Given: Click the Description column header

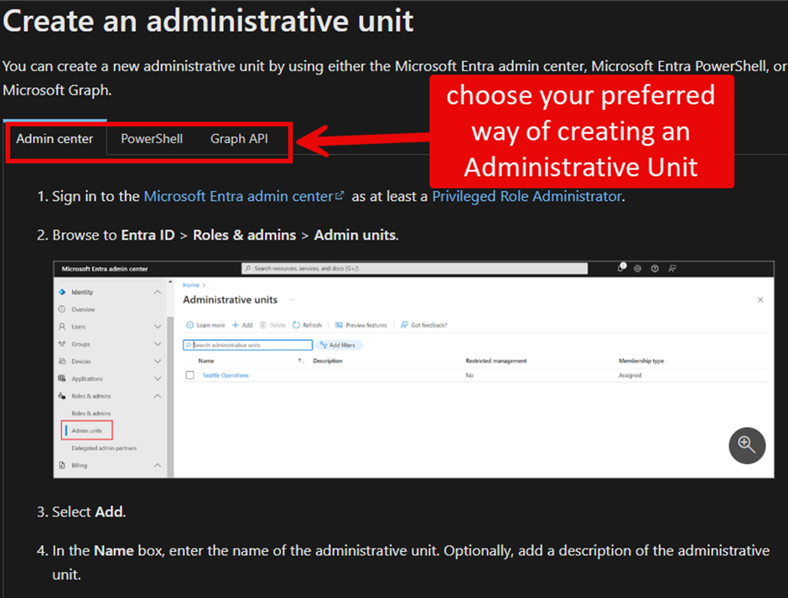Looking at the screenshot, I should click(328, 361).
